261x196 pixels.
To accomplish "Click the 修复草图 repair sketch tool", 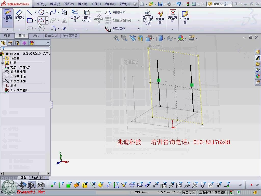I will coord(160,17).
